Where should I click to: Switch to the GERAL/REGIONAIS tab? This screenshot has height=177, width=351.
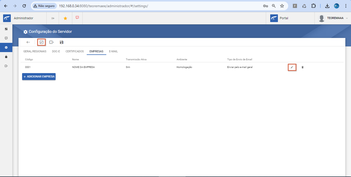35,51
